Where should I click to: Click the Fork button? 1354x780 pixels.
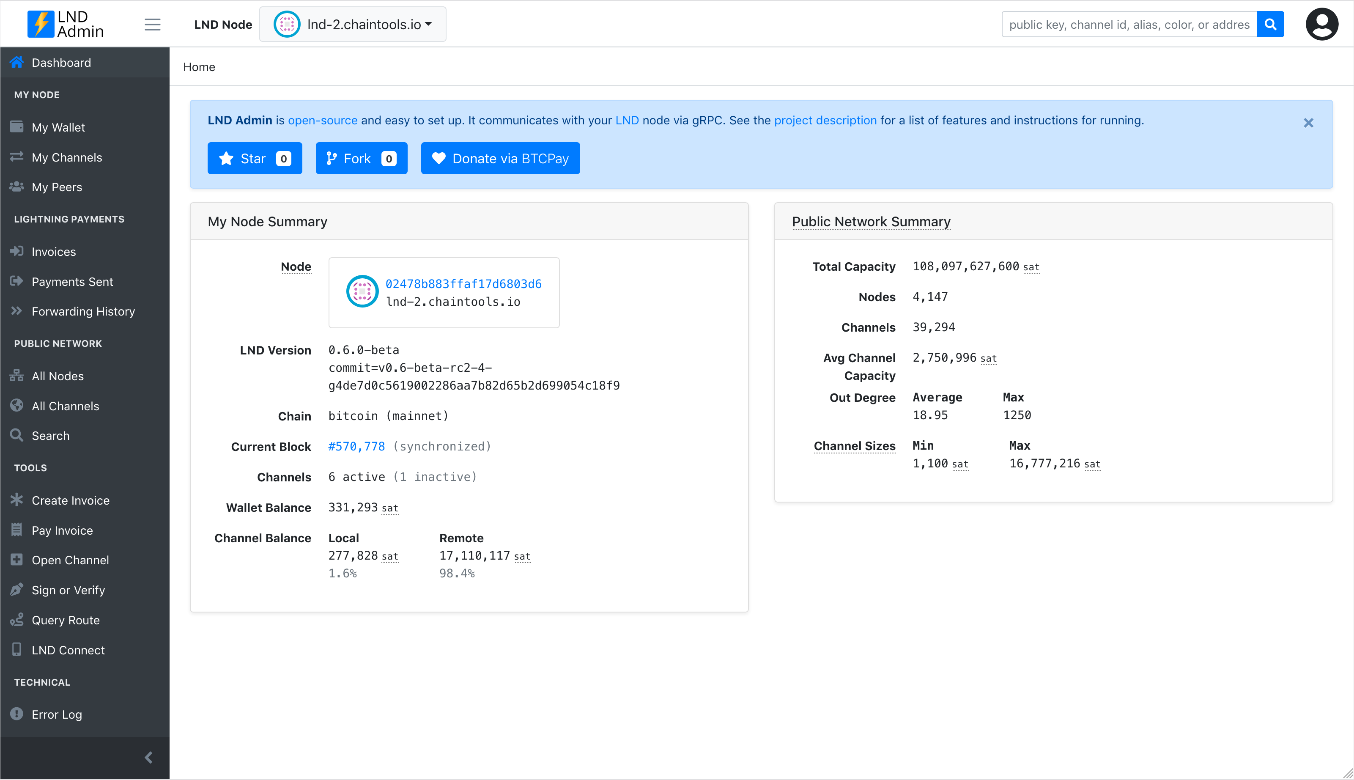click(x=362, y=159)
